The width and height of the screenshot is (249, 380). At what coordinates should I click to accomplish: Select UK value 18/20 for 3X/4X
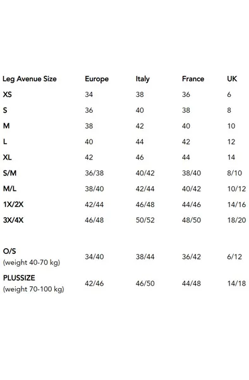(x=236, y=220)
